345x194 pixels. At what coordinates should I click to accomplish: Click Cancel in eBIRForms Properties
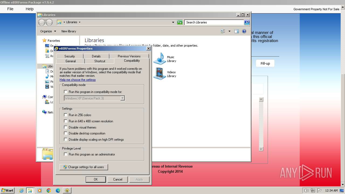[x=118, y=179]
